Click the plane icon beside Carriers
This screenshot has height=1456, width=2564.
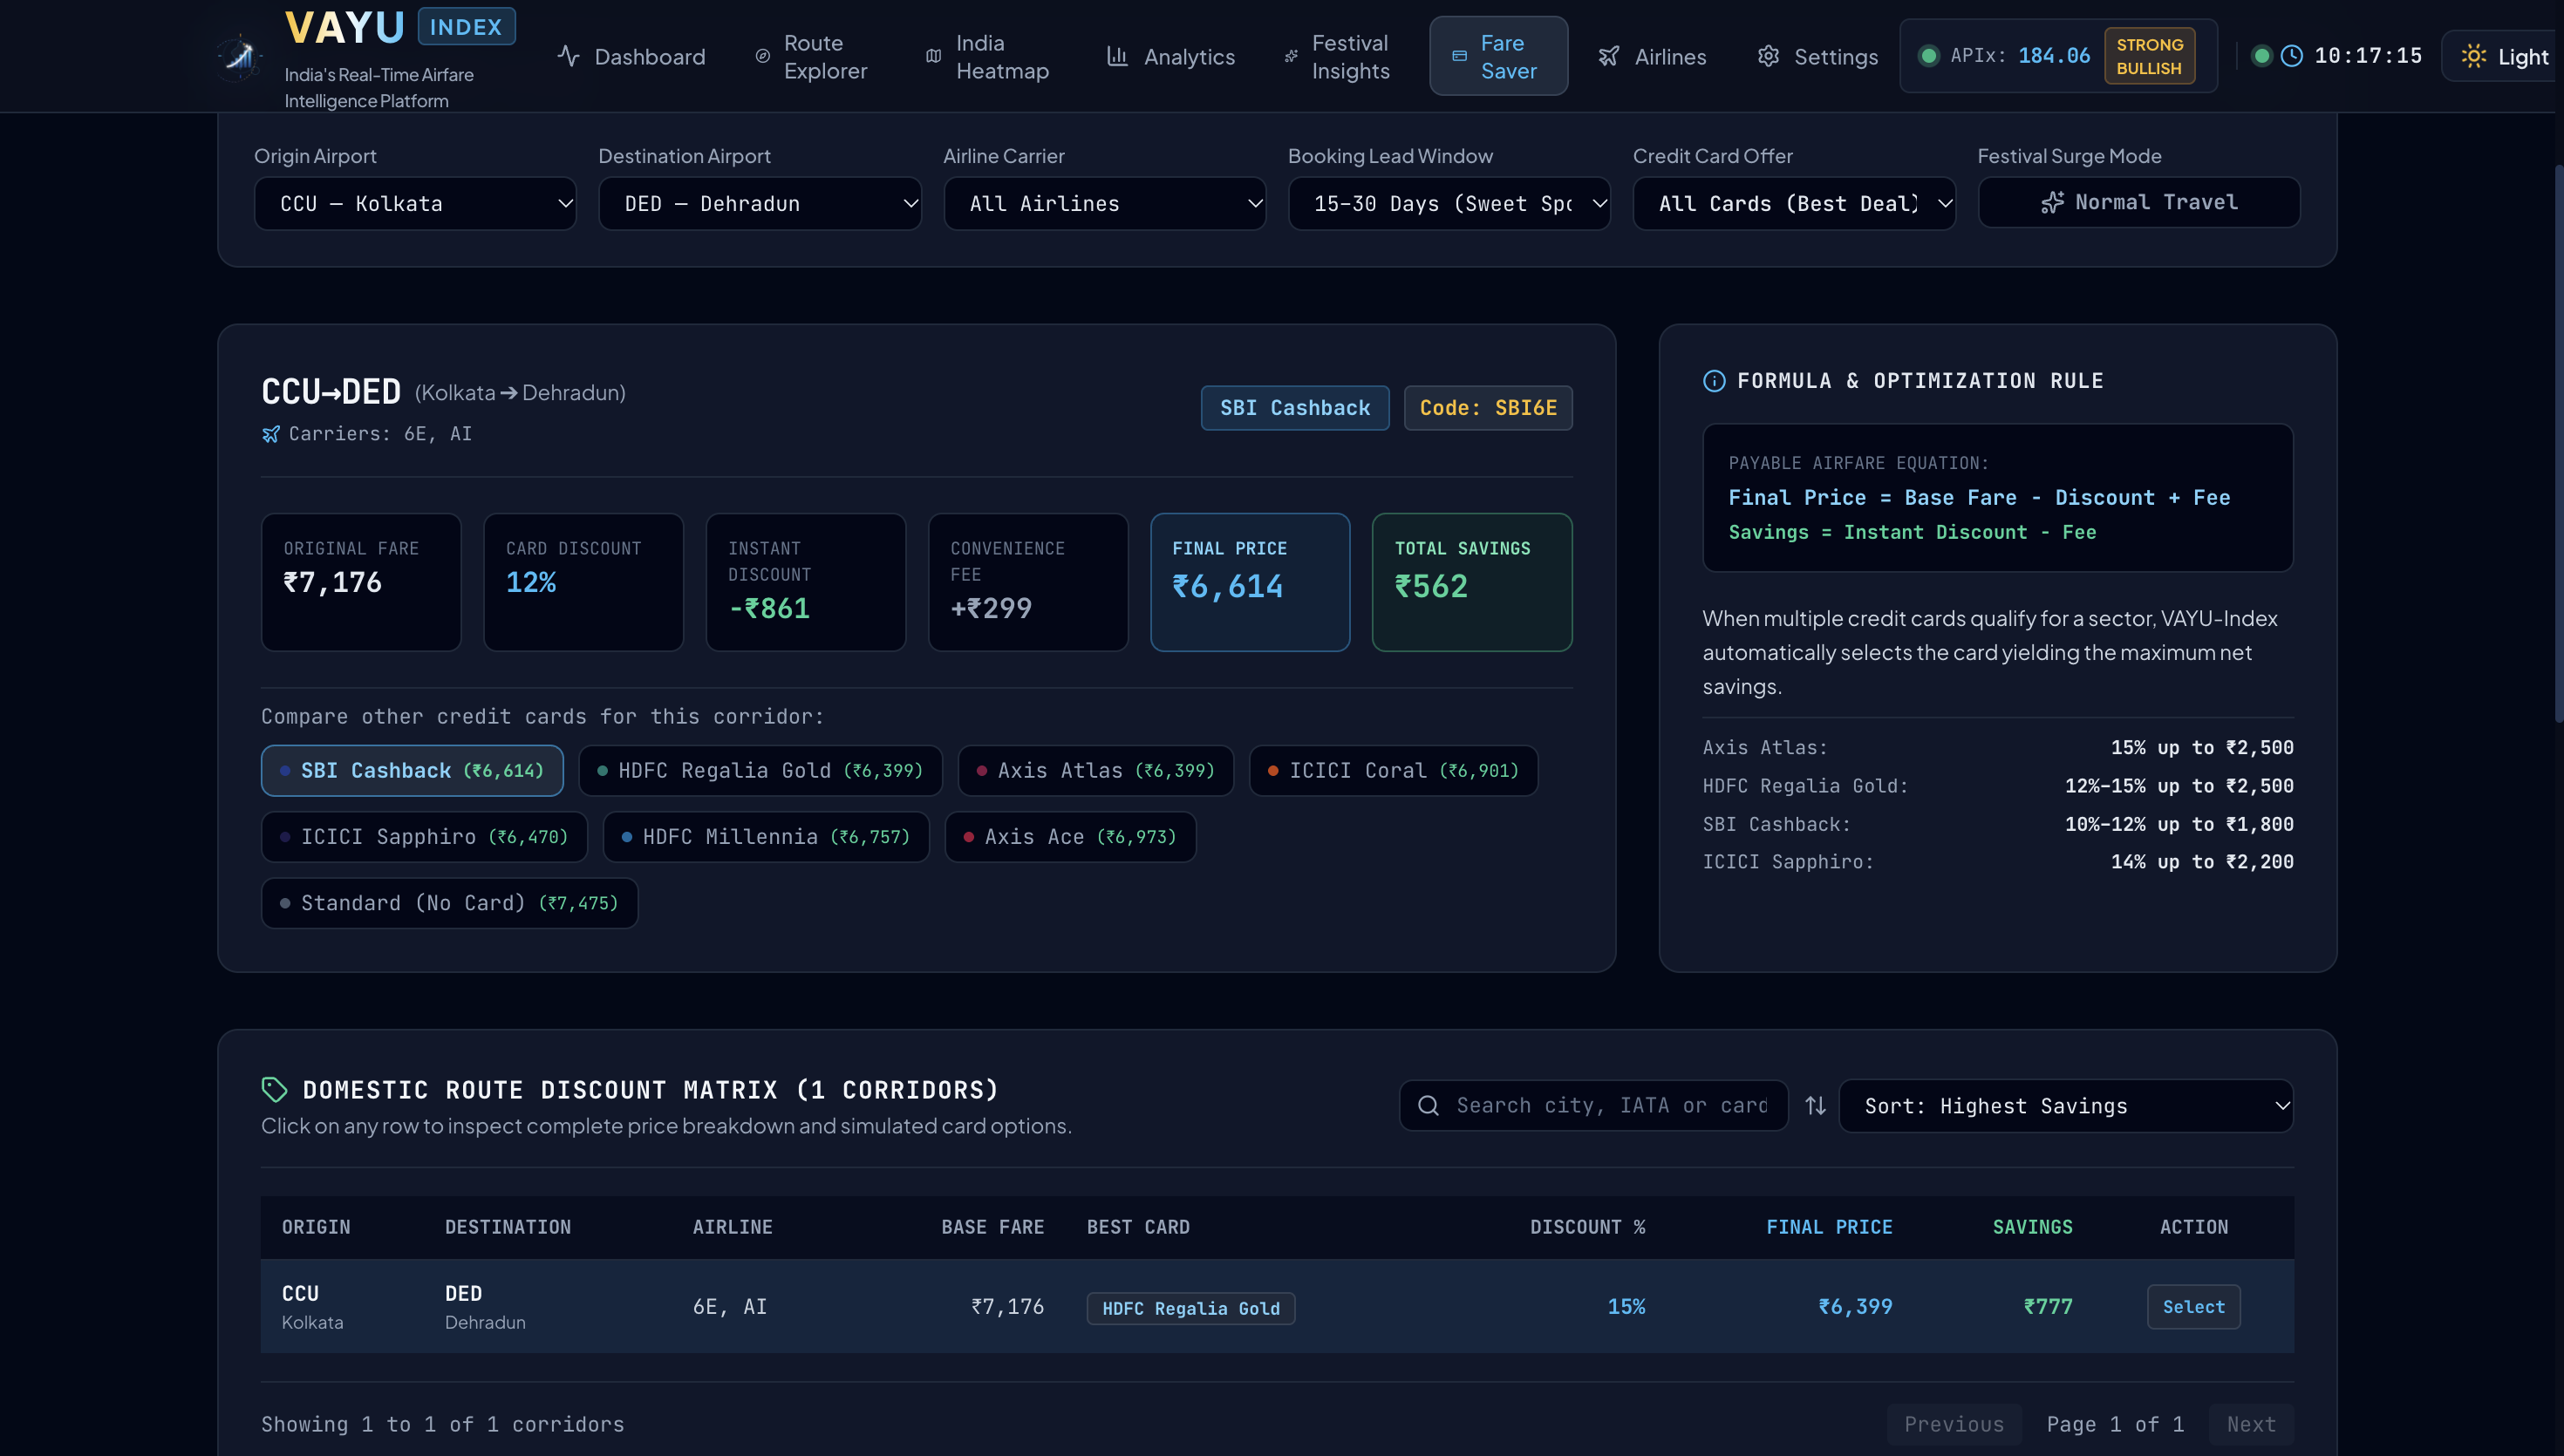(271, 434)
